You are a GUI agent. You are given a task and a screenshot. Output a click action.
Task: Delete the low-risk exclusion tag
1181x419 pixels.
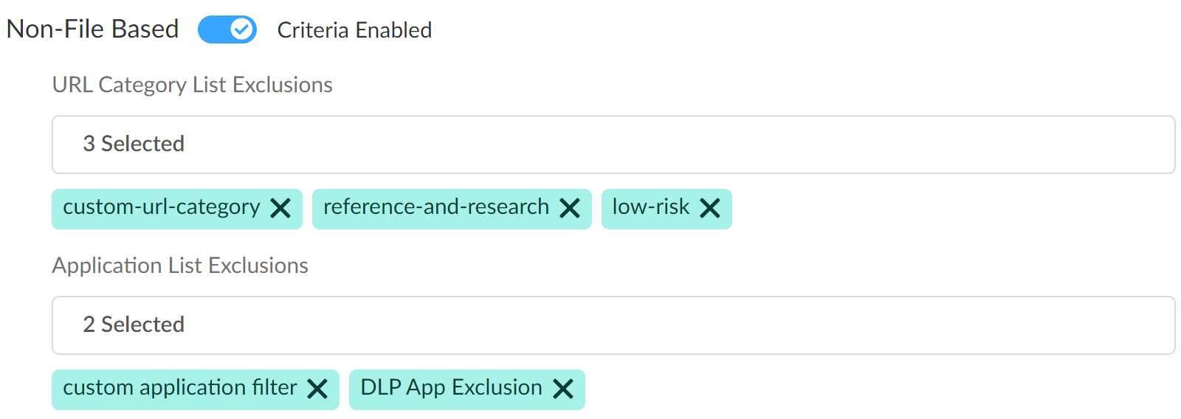[710, 209]
